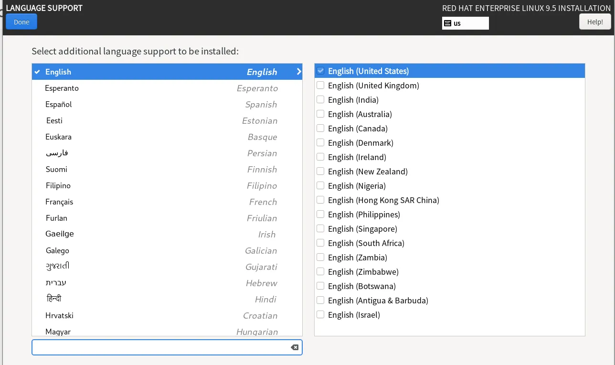Viewport: 615px width, 365px height.
Task: Choose the Gujarati language row
Action: [x=167, y=267]
